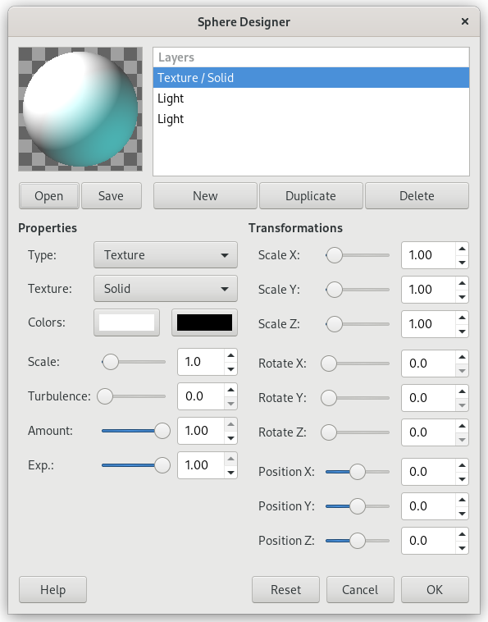Click the black color swatch
Screen dimensions: 488x622
tap(204, 322)
